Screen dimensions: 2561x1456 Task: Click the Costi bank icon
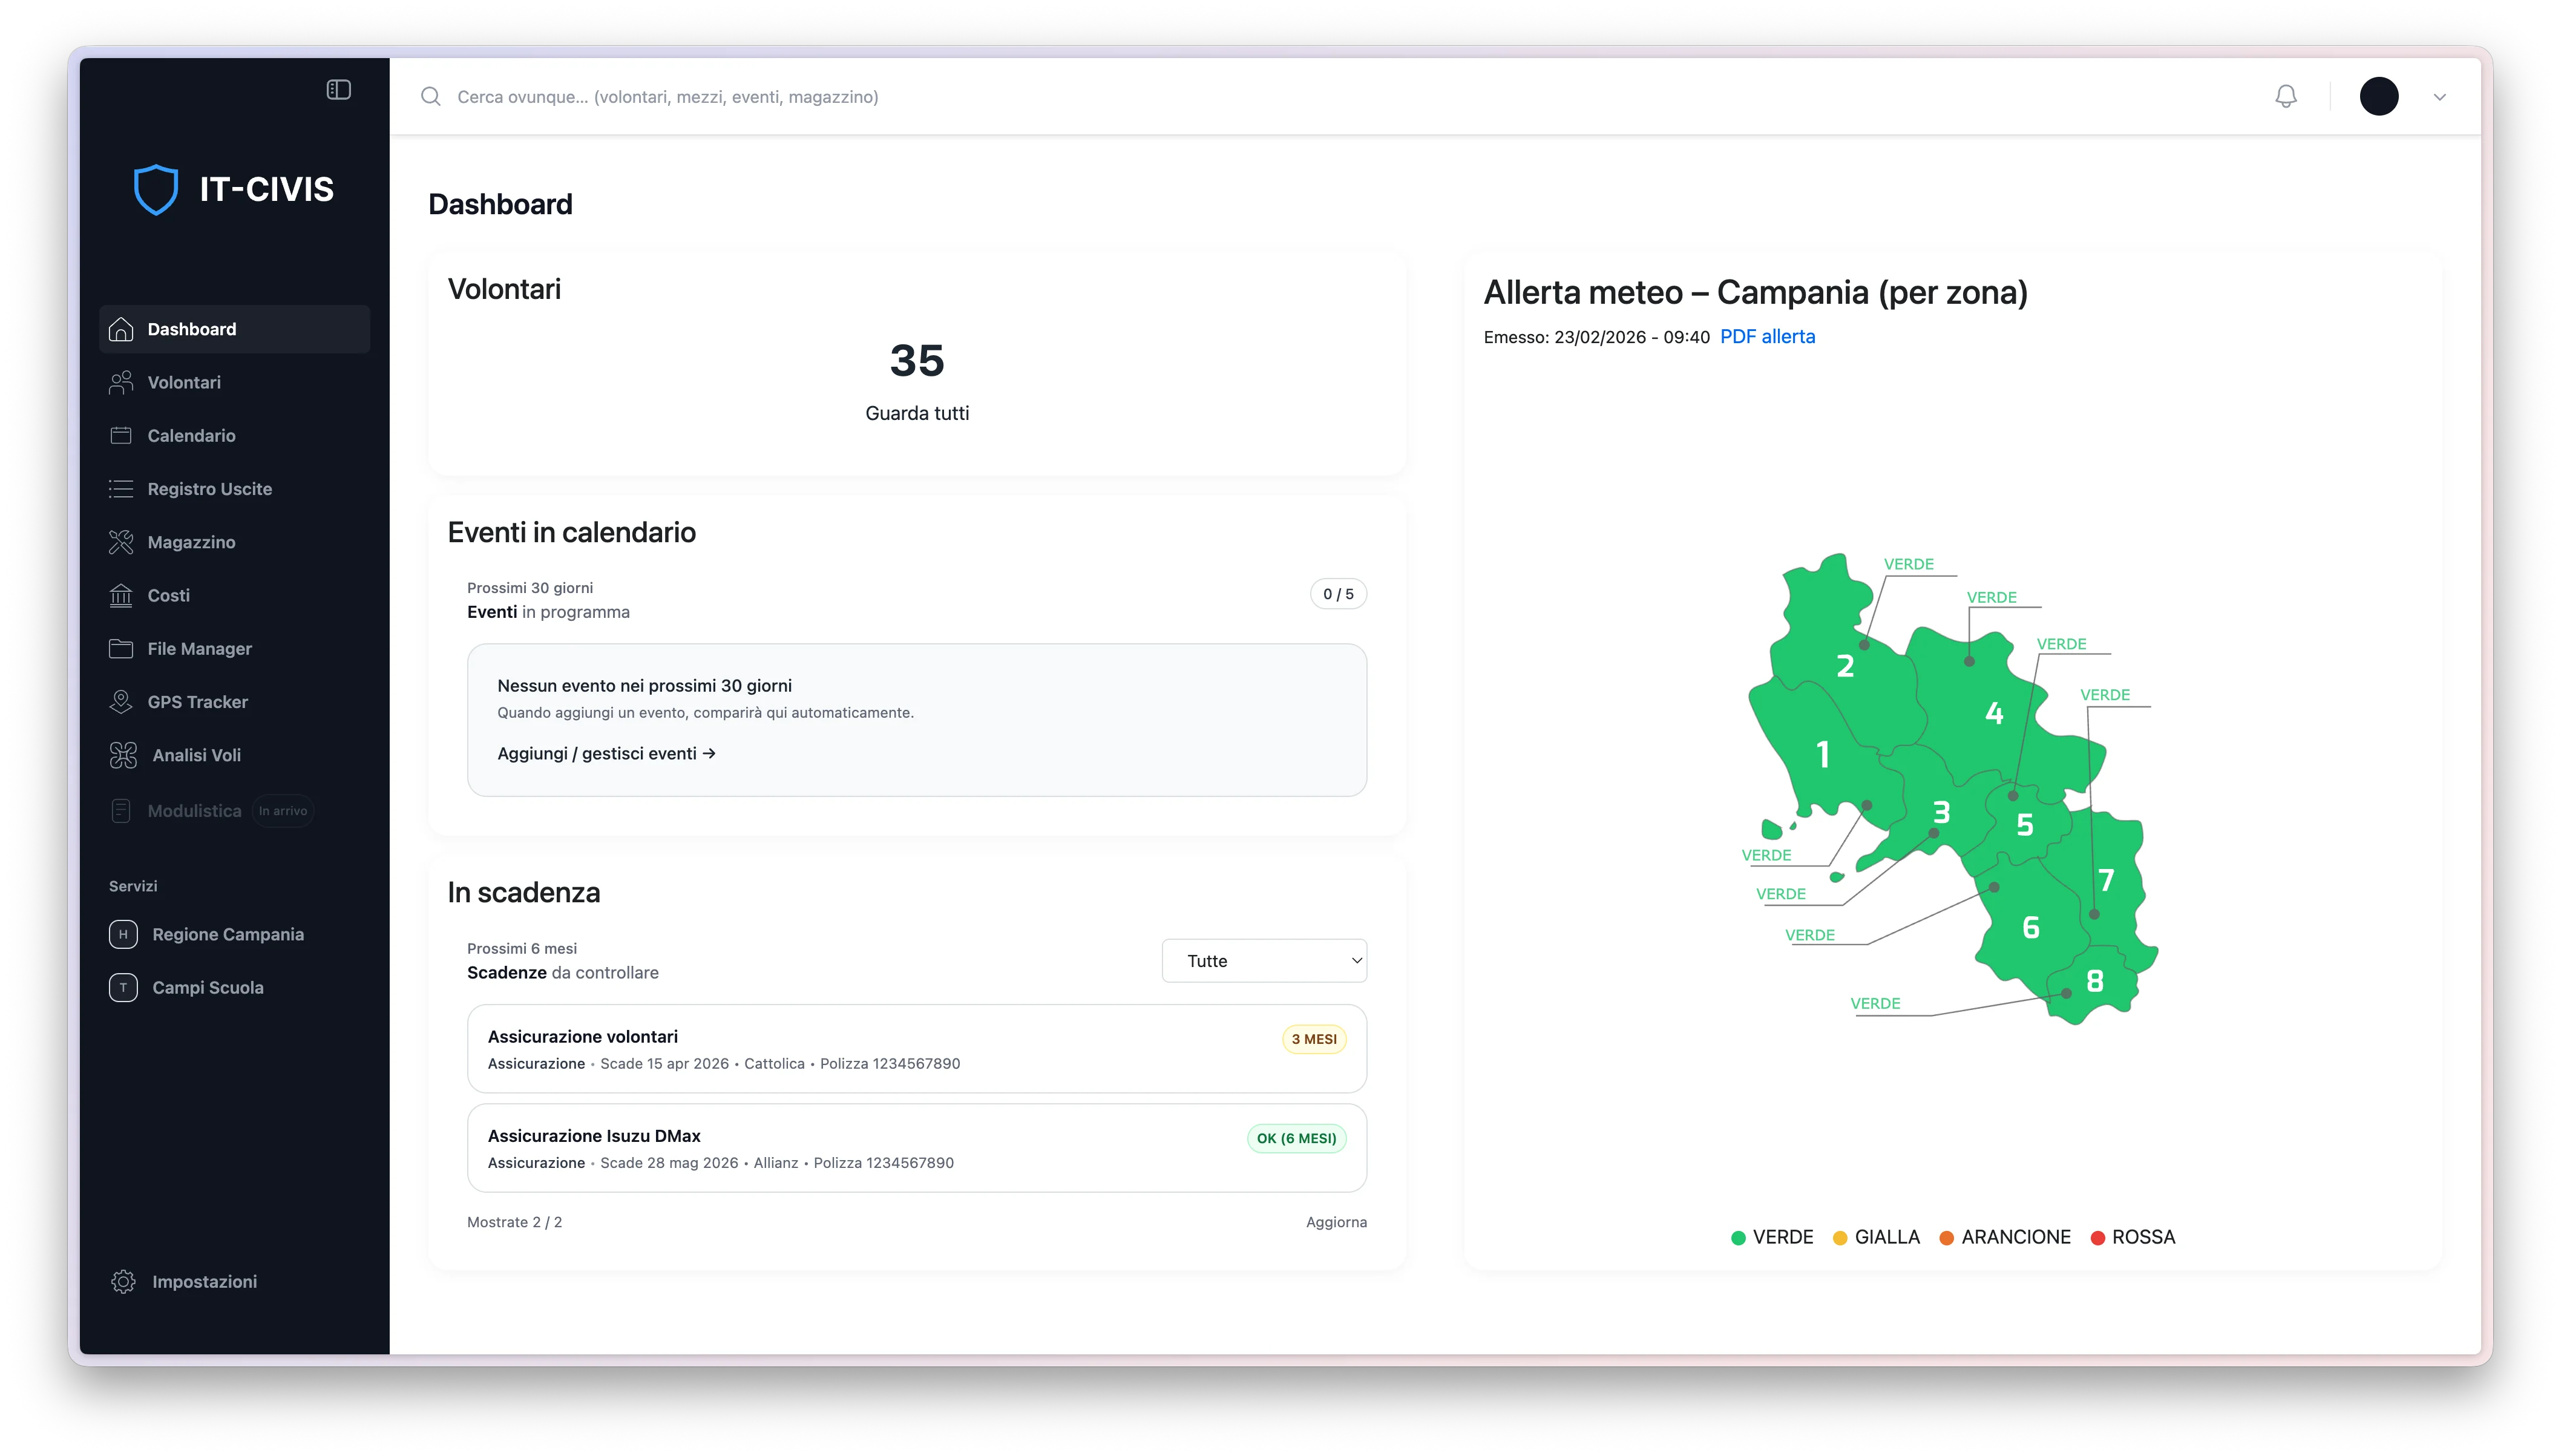(x=121, y=595)
